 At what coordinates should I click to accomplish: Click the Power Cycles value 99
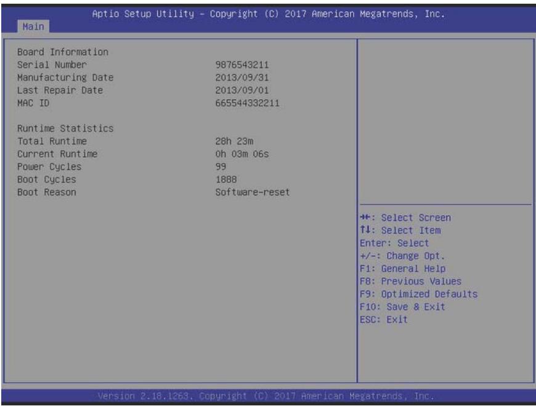tap(221, 166)
